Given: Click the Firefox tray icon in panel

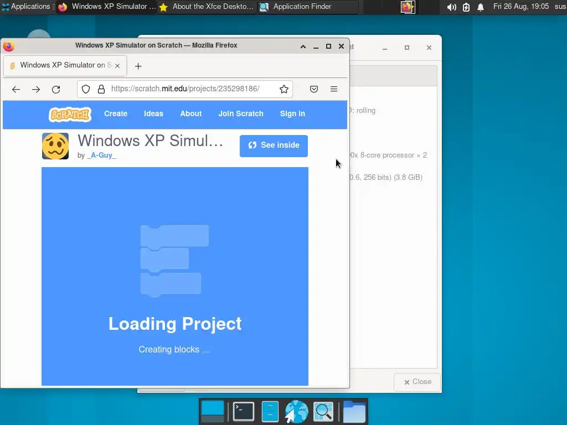Looking at the screenshot, I should tap(408, 7).
